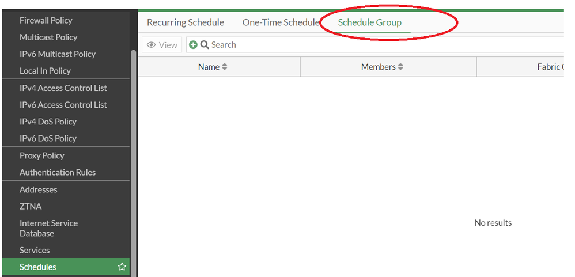This screenshot has width=575, height=277.
Task: Navigate to IPv6 DoS Policy
Action: click(x=48, y=138)
